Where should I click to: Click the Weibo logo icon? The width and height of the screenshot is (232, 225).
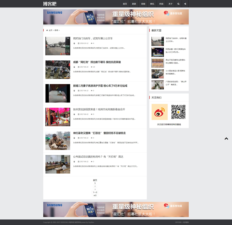tap(160, 112)
